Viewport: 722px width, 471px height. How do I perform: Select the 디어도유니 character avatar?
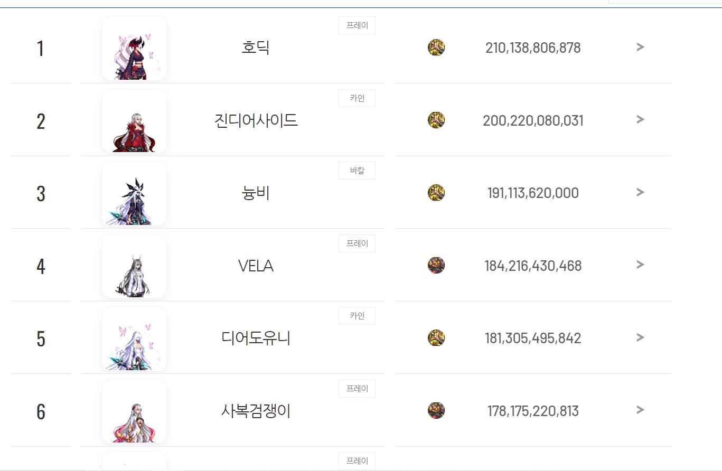tap(134, 339)
